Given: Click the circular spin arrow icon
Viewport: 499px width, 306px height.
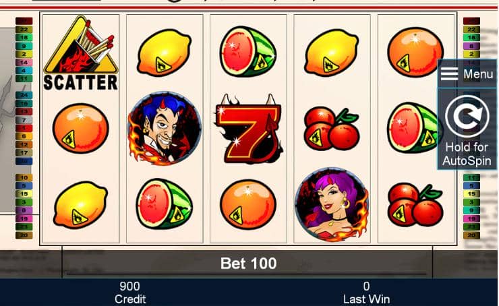Looking at the screenshot, I should pyautogui.click(x=467, y=116).
